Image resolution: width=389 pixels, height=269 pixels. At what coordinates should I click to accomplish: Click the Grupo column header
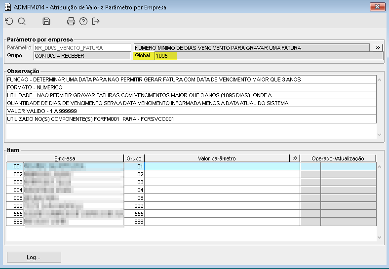click(x=134, y=158)
